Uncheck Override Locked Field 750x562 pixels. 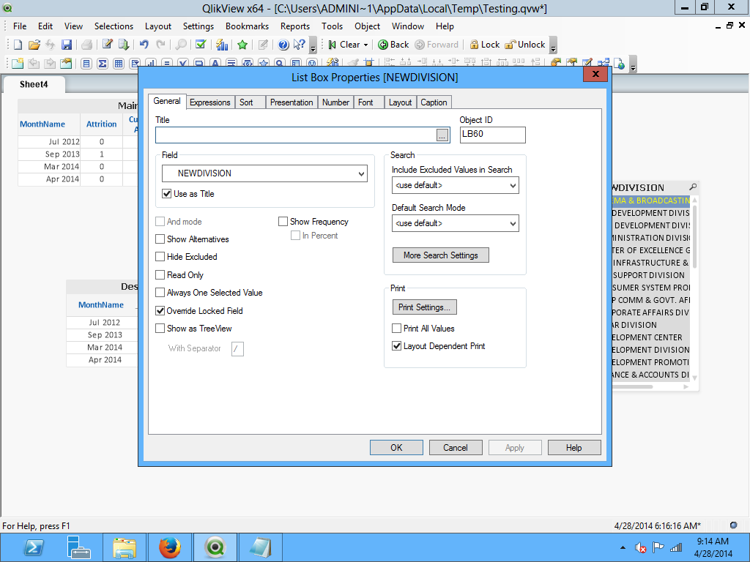160,311
